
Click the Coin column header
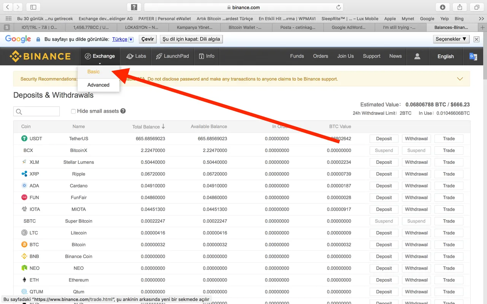tap(26, 127)
